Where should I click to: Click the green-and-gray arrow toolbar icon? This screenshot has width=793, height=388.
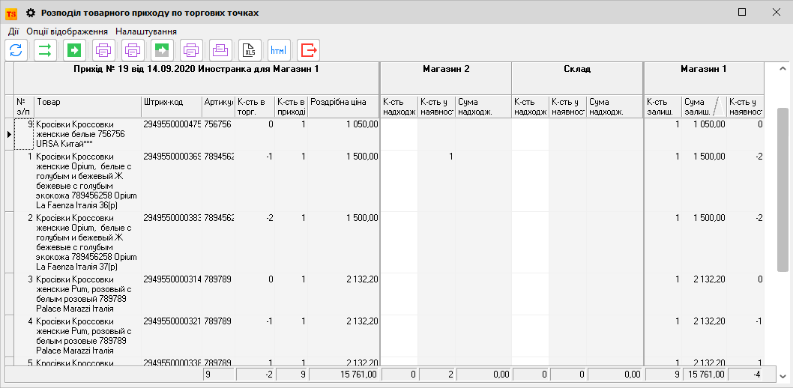point(162,50)
